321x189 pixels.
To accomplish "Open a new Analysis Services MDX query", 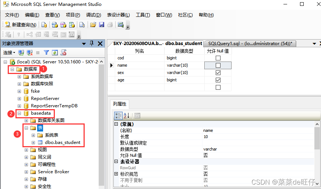I will click(x=54, y=25).
